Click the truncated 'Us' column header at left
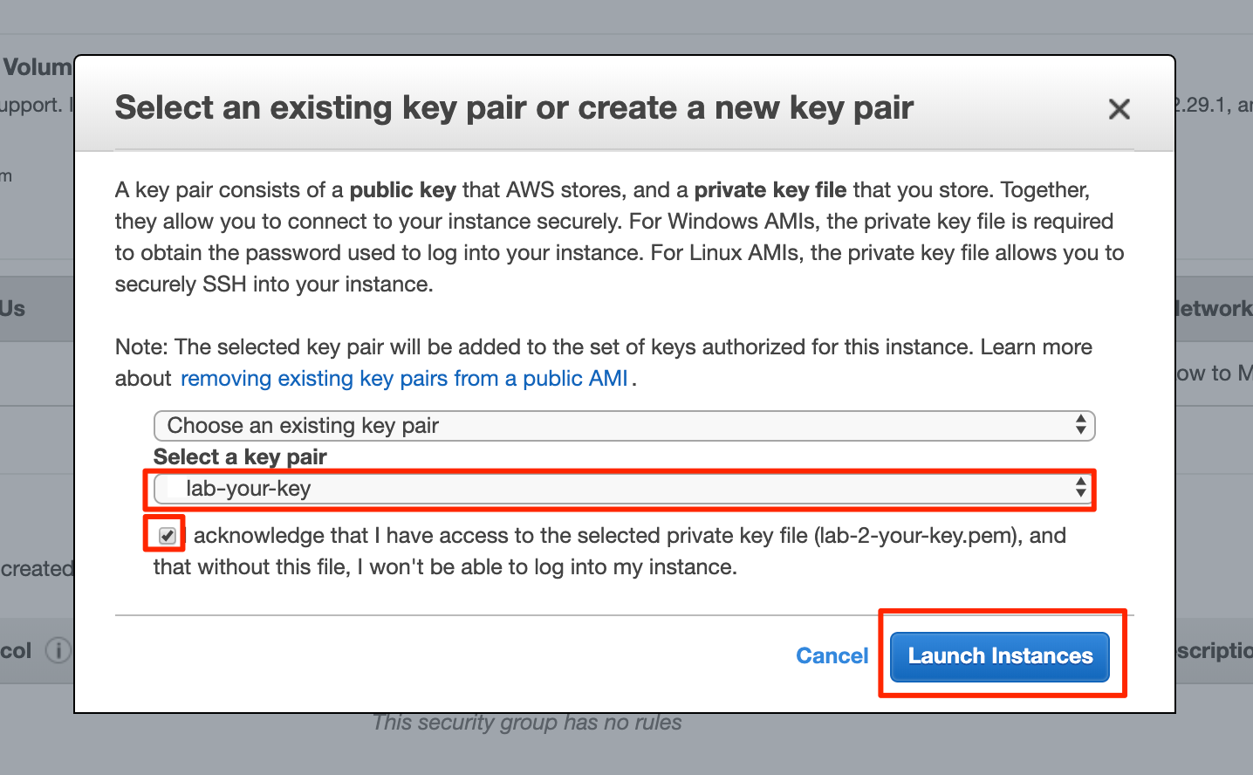The image size is (1253, 775). (x=12, y=308)
